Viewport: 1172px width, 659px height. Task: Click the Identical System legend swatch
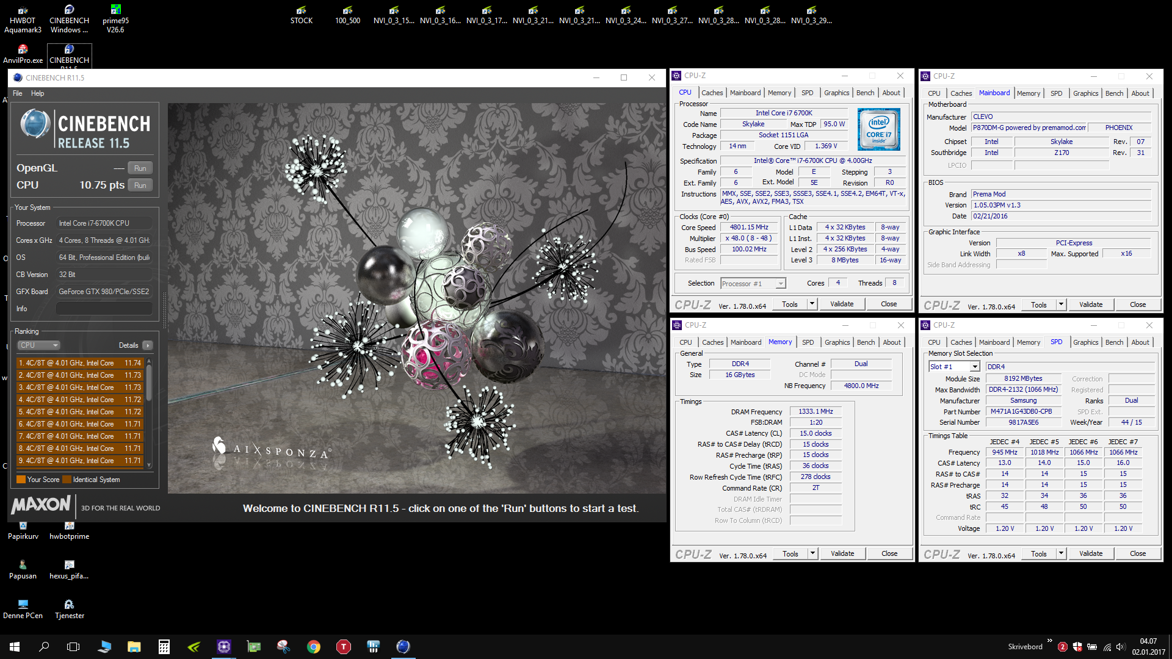67,480
